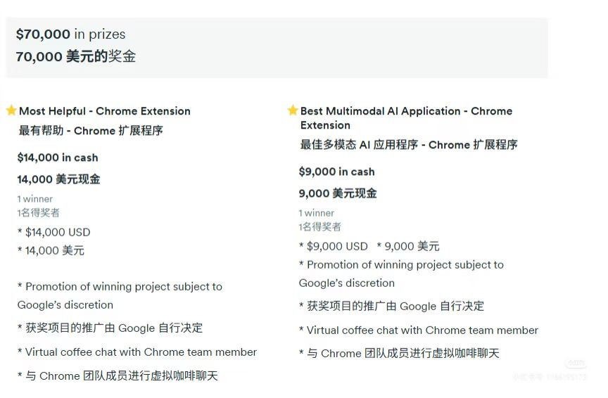Click the "最有帮助 - Chrome 扩展程序" subtitle
The image size is (608, 398).
(91, 131)
